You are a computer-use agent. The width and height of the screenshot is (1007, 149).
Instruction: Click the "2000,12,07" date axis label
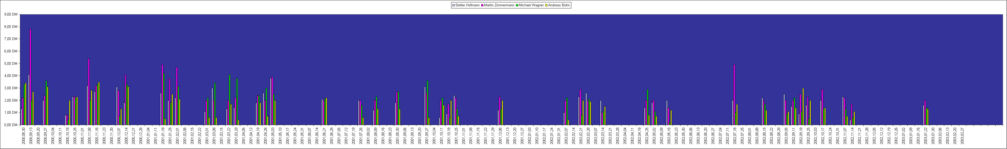click(x=119, y=136)
